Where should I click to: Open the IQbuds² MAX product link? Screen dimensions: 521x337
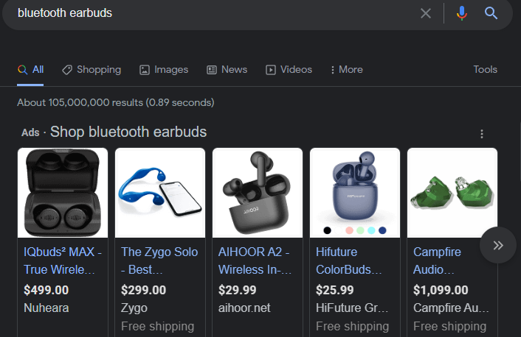(x=63, y=260)
